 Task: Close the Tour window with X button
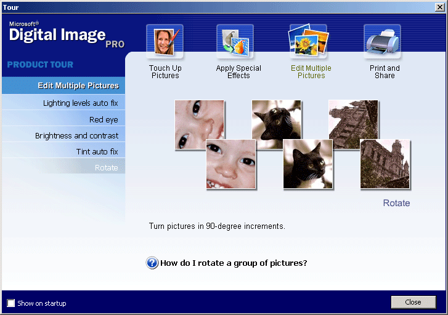click(440, 7)
